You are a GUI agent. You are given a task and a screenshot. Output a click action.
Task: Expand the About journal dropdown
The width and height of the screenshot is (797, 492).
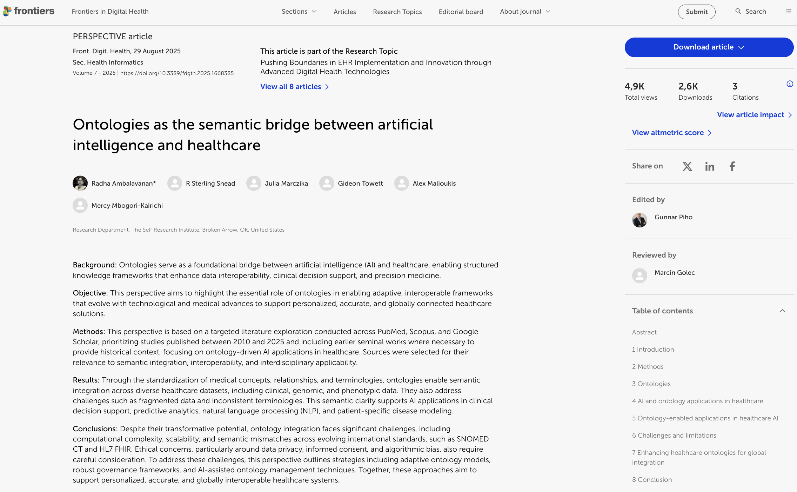click(x=525, y=12)
